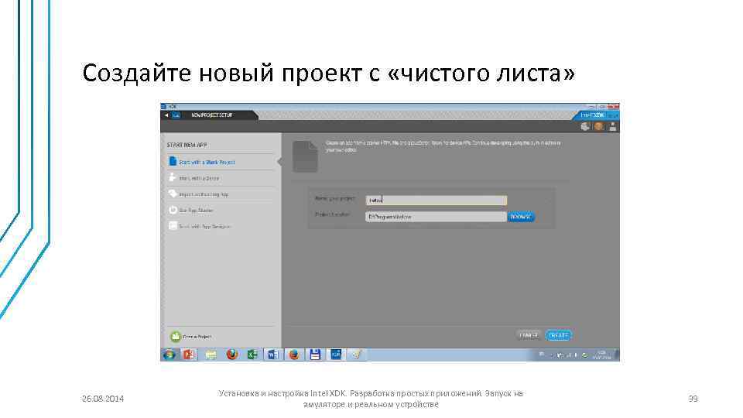Focus the Name your project input field
743x418 pixels.
[436, 200]
